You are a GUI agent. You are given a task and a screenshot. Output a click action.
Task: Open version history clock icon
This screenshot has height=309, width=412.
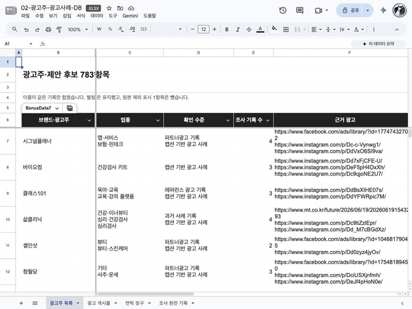[283, 10]
